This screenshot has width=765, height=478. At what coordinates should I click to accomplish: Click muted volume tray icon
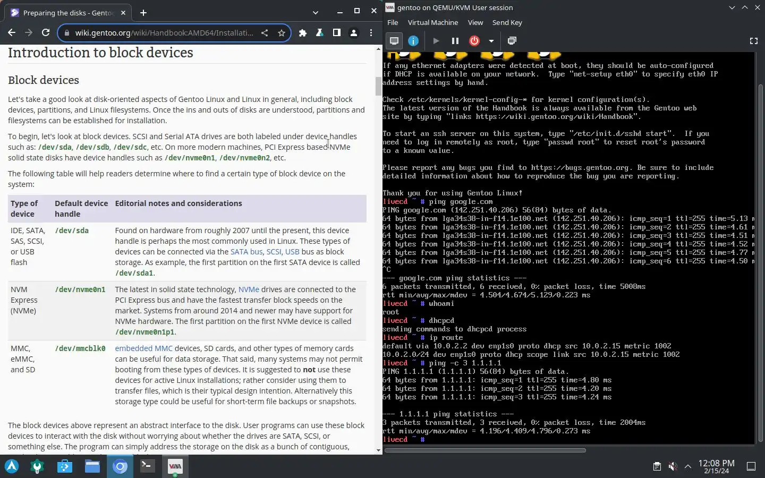[x=673, y=466]
